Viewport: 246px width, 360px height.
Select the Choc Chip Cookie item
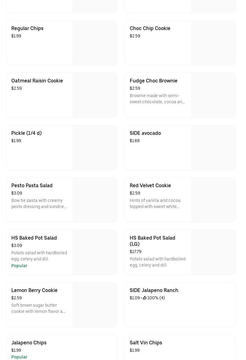[x=150, y=28]
